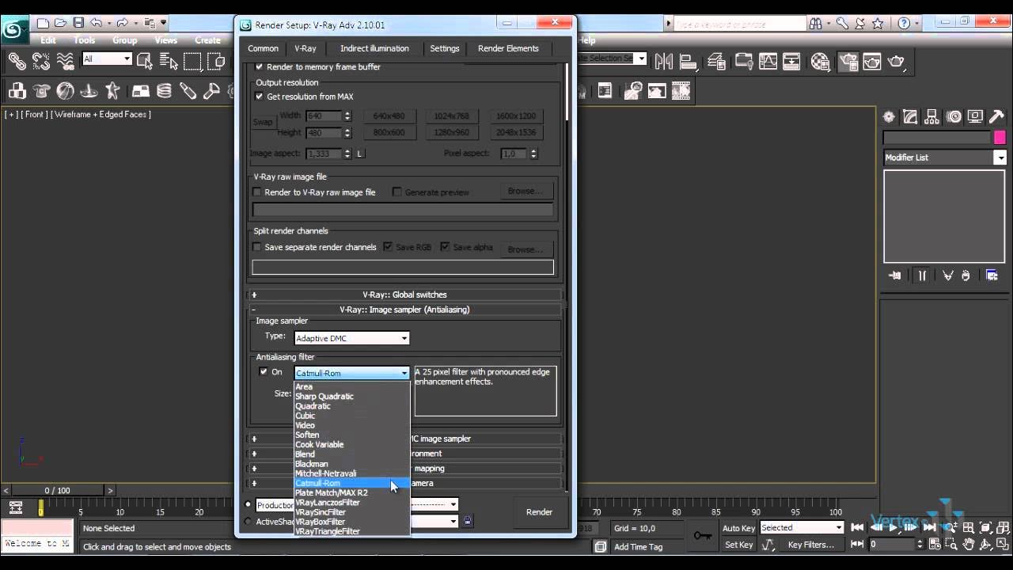Viewport: 1013px width, 570px height.
Task: Open the Selected key filter dropdown
Action: pyautogui.click(x=802, y=528)
